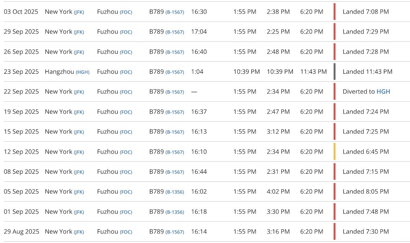
Task: Click the Landed 8:05 PM status text
Action: [x=366, y=191]
